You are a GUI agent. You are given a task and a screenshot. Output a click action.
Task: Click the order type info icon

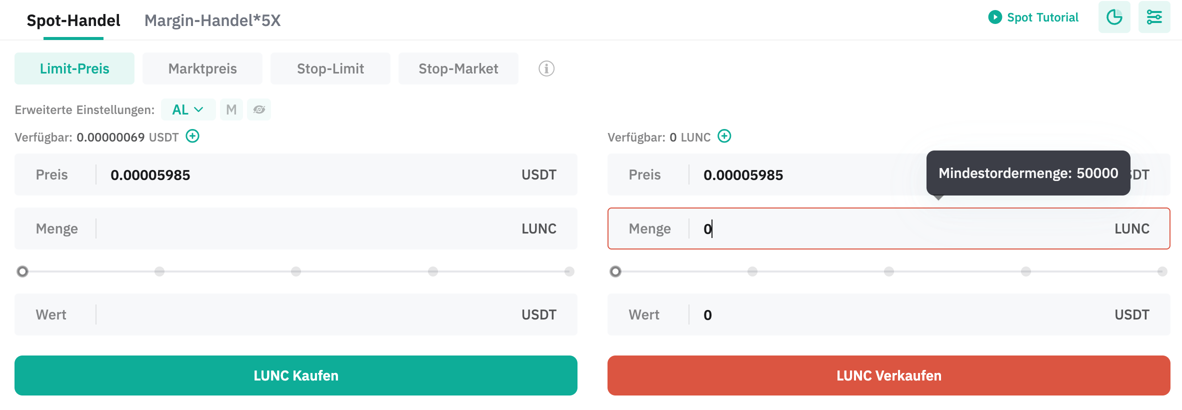pos(546,68)
